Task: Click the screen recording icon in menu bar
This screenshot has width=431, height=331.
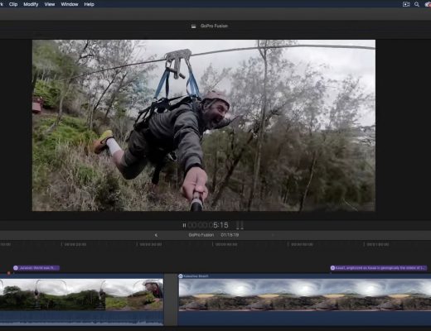Action: tap(406, 4)
